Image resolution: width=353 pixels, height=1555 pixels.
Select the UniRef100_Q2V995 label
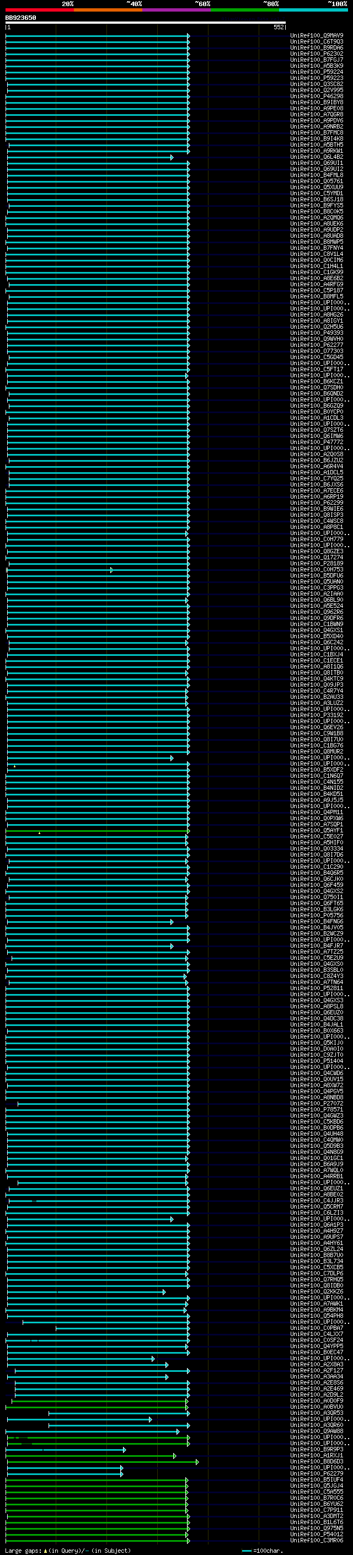317,90
